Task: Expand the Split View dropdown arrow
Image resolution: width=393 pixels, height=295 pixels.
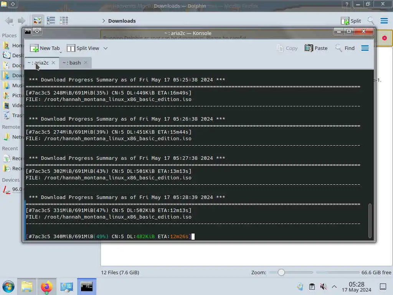Action: [106, 48]
